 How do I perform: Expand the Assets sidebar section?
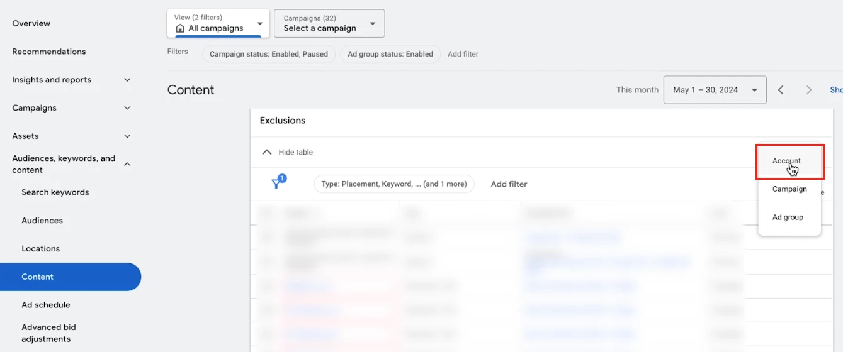[127, 136]
